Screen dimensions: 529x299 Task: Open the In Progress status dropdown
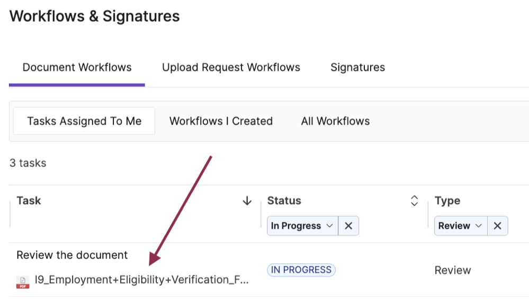tap(302, 226)
